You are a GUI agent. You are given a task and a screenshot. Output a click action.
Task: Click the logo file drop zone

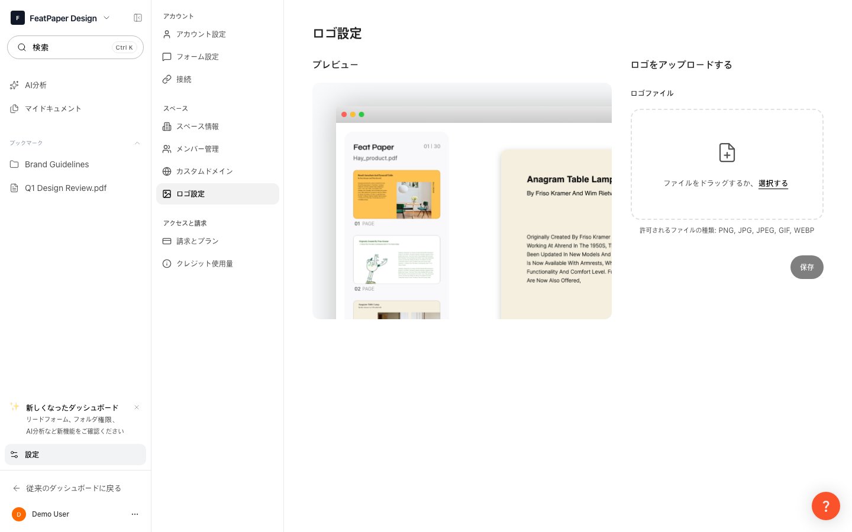coord(727,164)
